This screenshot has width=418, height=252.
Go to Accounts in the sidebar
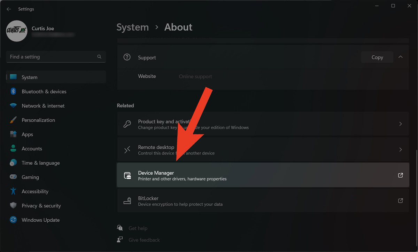(x=32, y=149)
